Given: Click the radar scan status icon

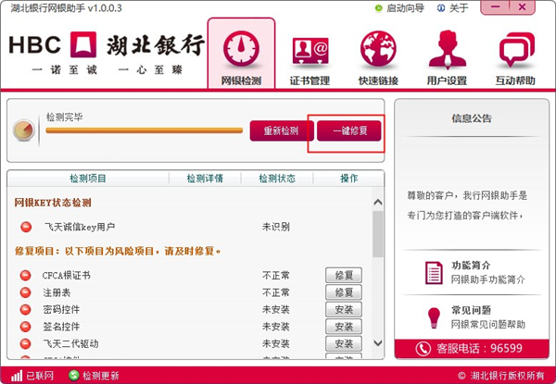Looking at the screenshot, I should point(24,130).
